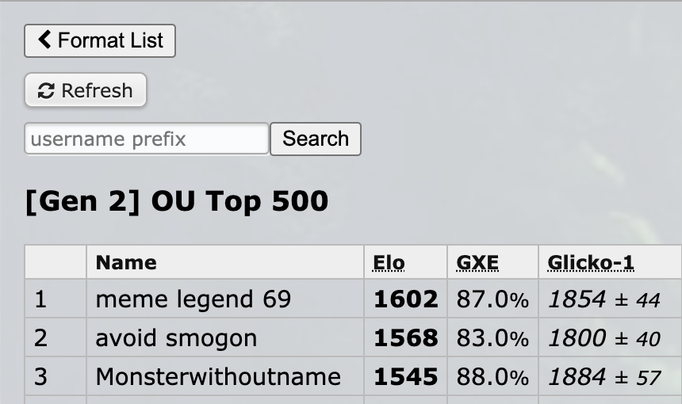
Task: Select player meme legend 69
Action: tap(193, 299)
